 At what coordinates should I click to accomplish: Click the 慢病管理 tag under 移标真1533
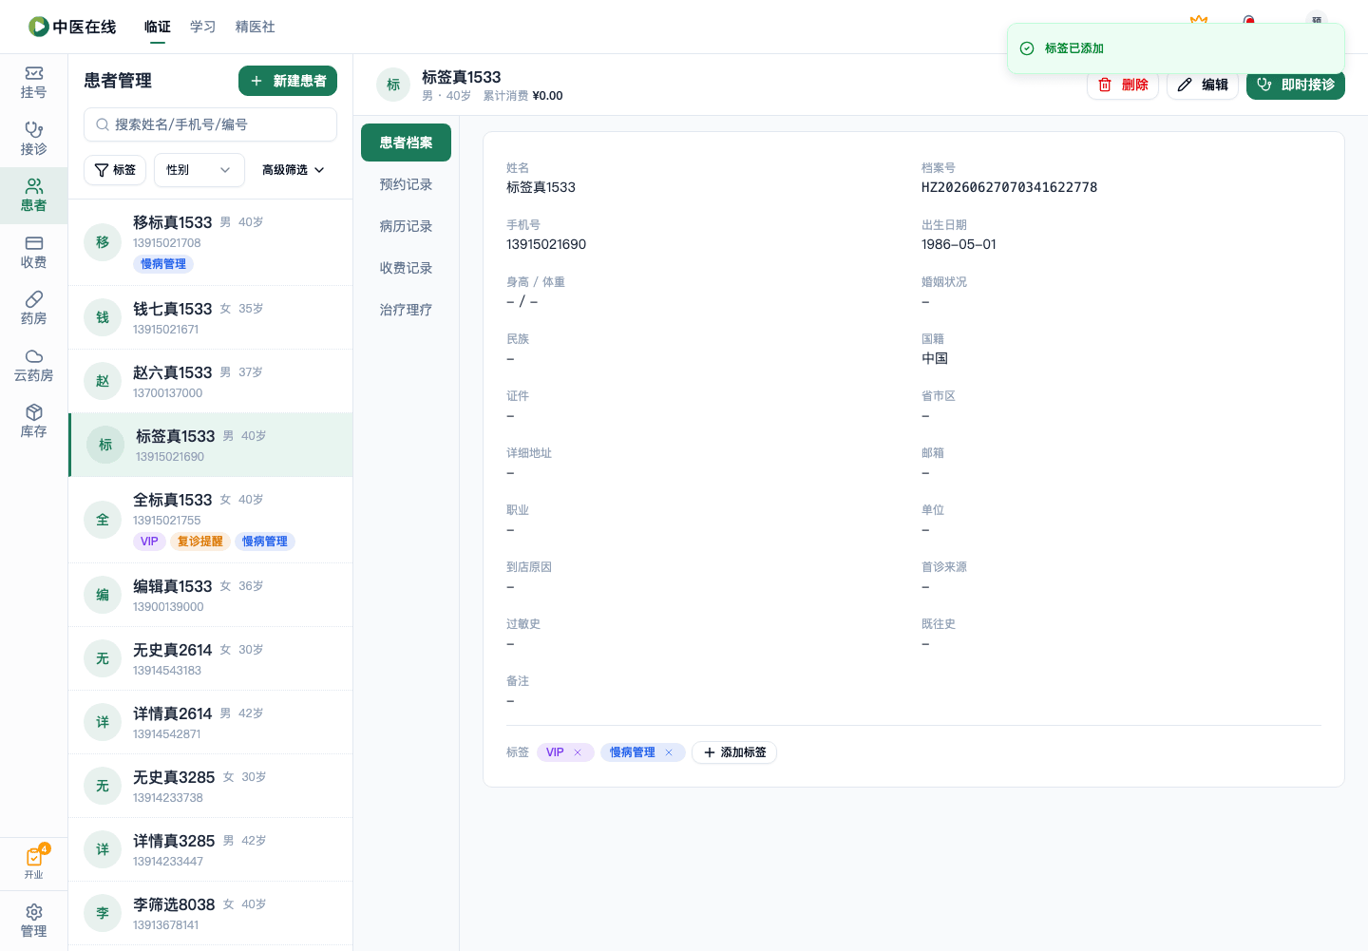[163, 264]
